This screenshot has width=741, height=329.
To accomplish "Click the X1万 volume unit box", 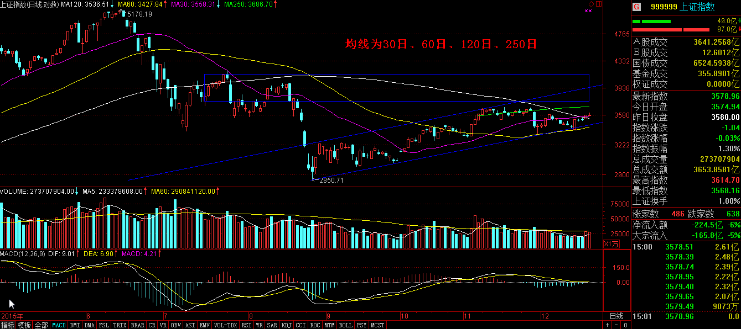I will pyautogui.click(x=610, y=243).
